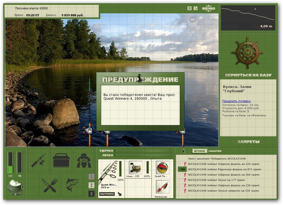Open the fisherman profile icon
The height and width of the screenshot is (205, 283).
point(84,160)
